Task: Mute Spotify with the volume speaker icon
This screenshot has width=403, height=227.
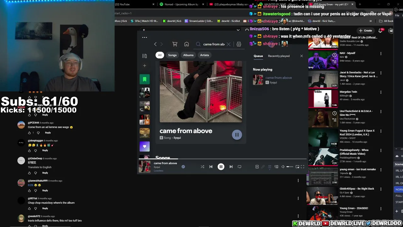Action: 283,167
